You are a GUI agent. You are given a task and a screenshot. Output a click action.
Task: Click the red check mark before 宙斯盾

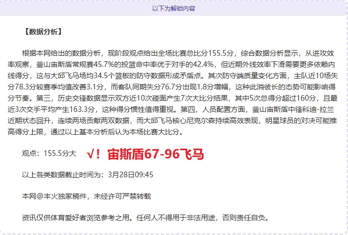(x=91, y=154)
